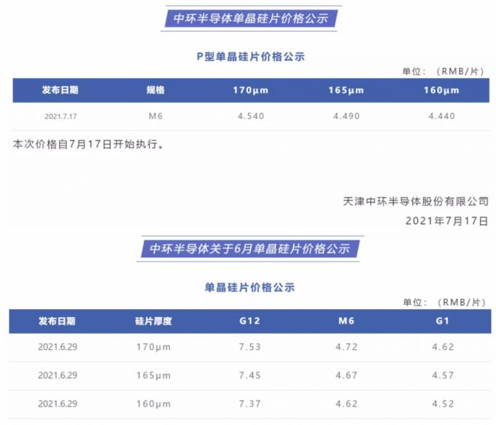The height and width of the screenshot is (425, 496).
Task: Click the 单位:(RMB/片) label above the June table
Action: point(444,302)
